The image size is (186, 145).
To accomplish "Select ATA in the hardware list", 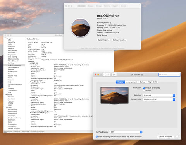I will [x=9, y=40].
